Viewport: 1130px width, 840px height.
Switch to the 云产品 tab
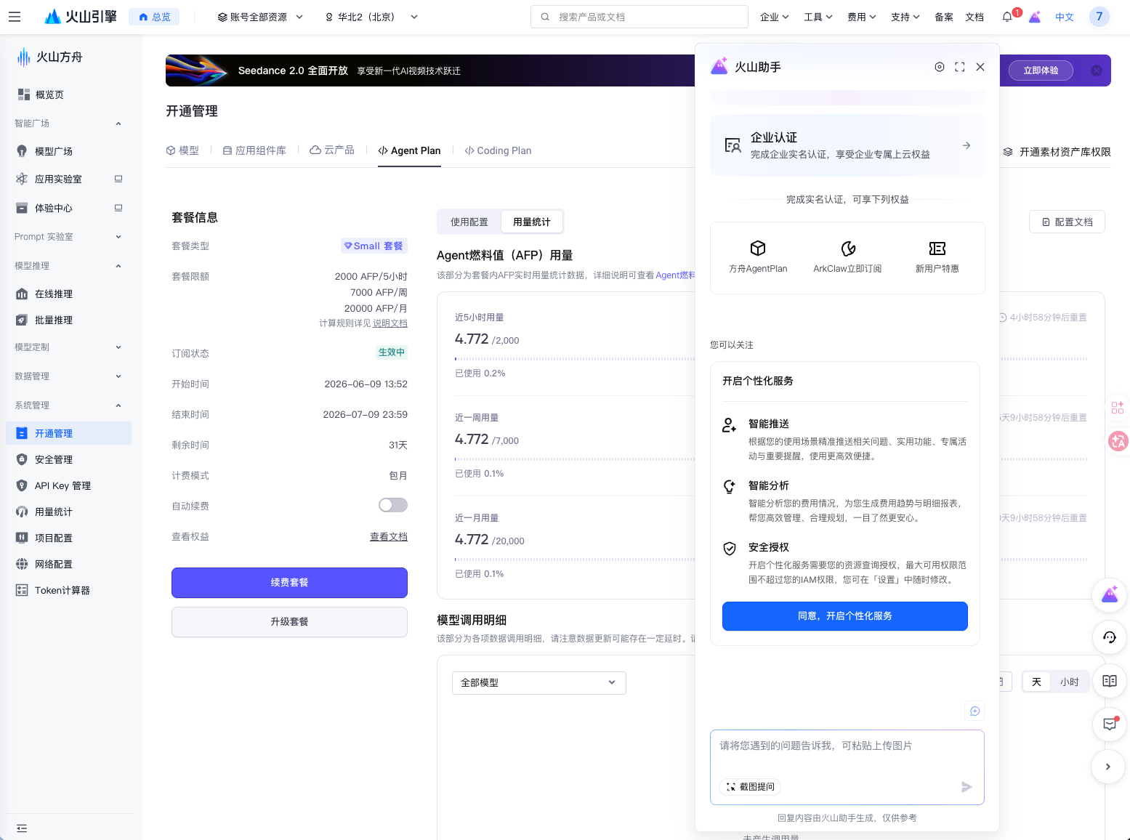(332, 150)
